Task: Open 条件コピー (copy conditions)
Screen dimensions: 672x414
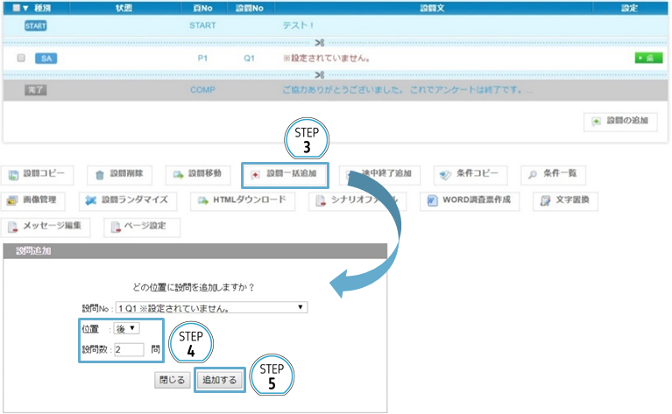Action: (x=469, y=174)
